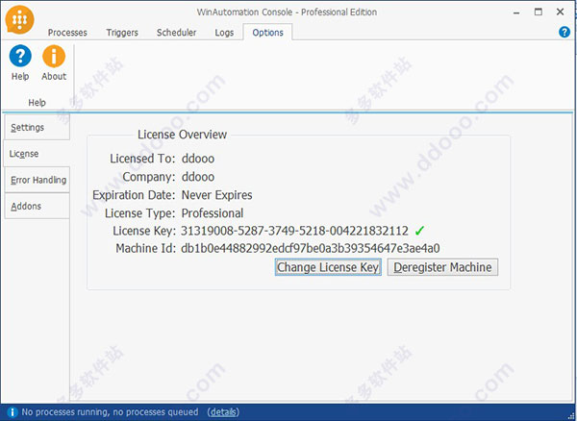The height and width of the screenshot is (421, 577).
Task: Click the Deregister Machine button
Action: tap(442, 267)
